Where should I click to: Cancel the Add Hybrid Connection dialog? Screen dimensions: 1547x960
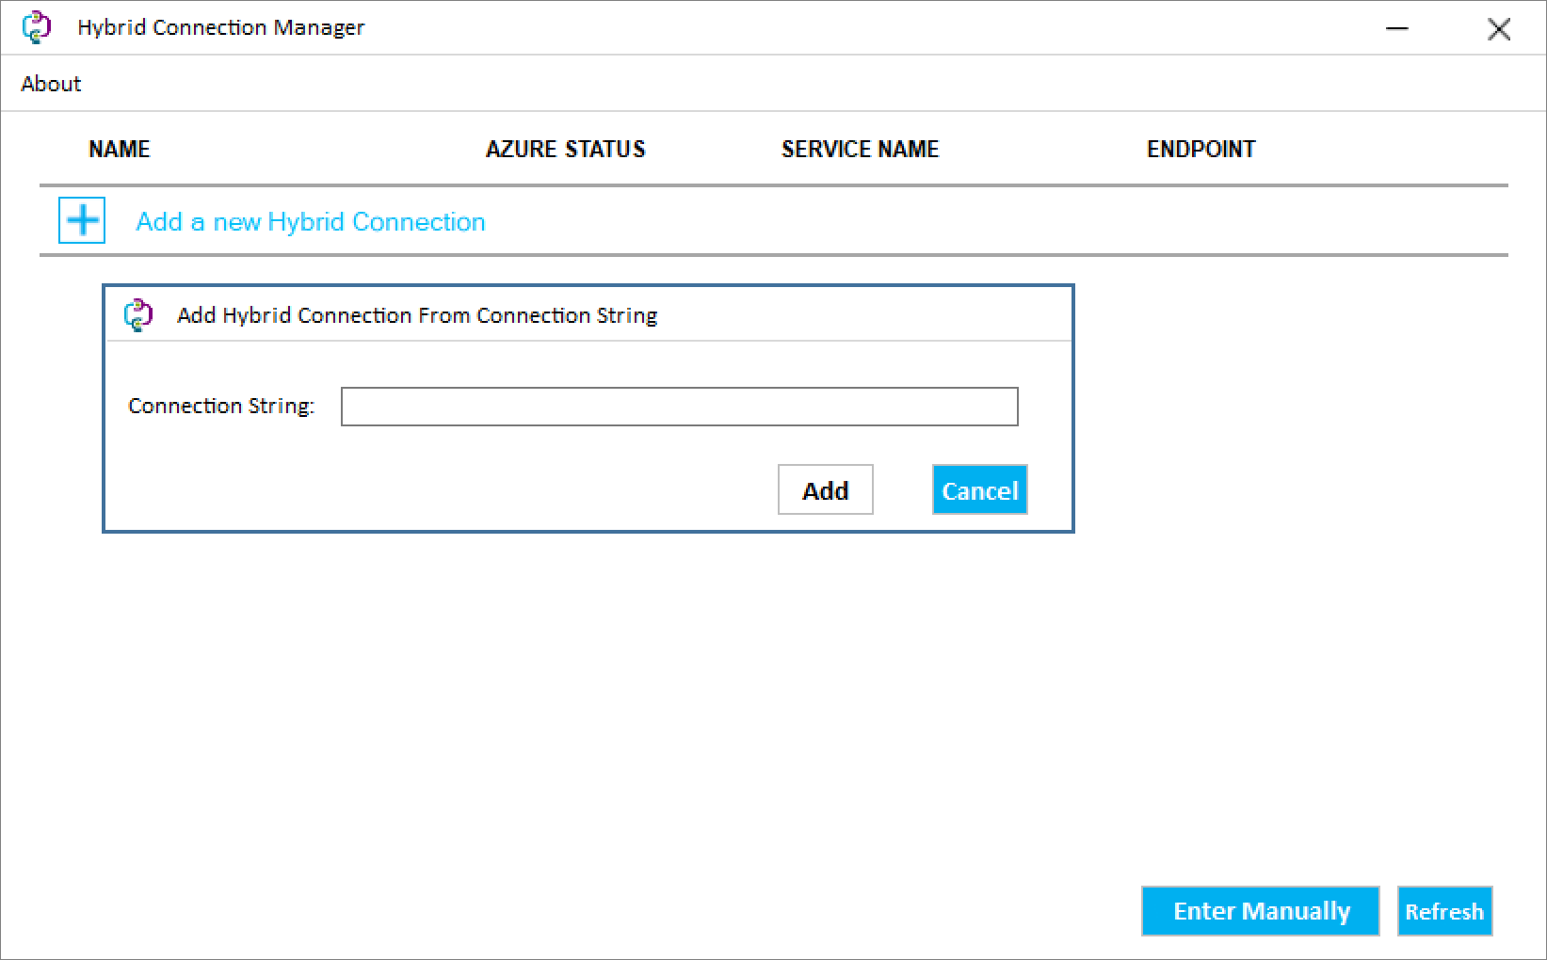[980, 490]
